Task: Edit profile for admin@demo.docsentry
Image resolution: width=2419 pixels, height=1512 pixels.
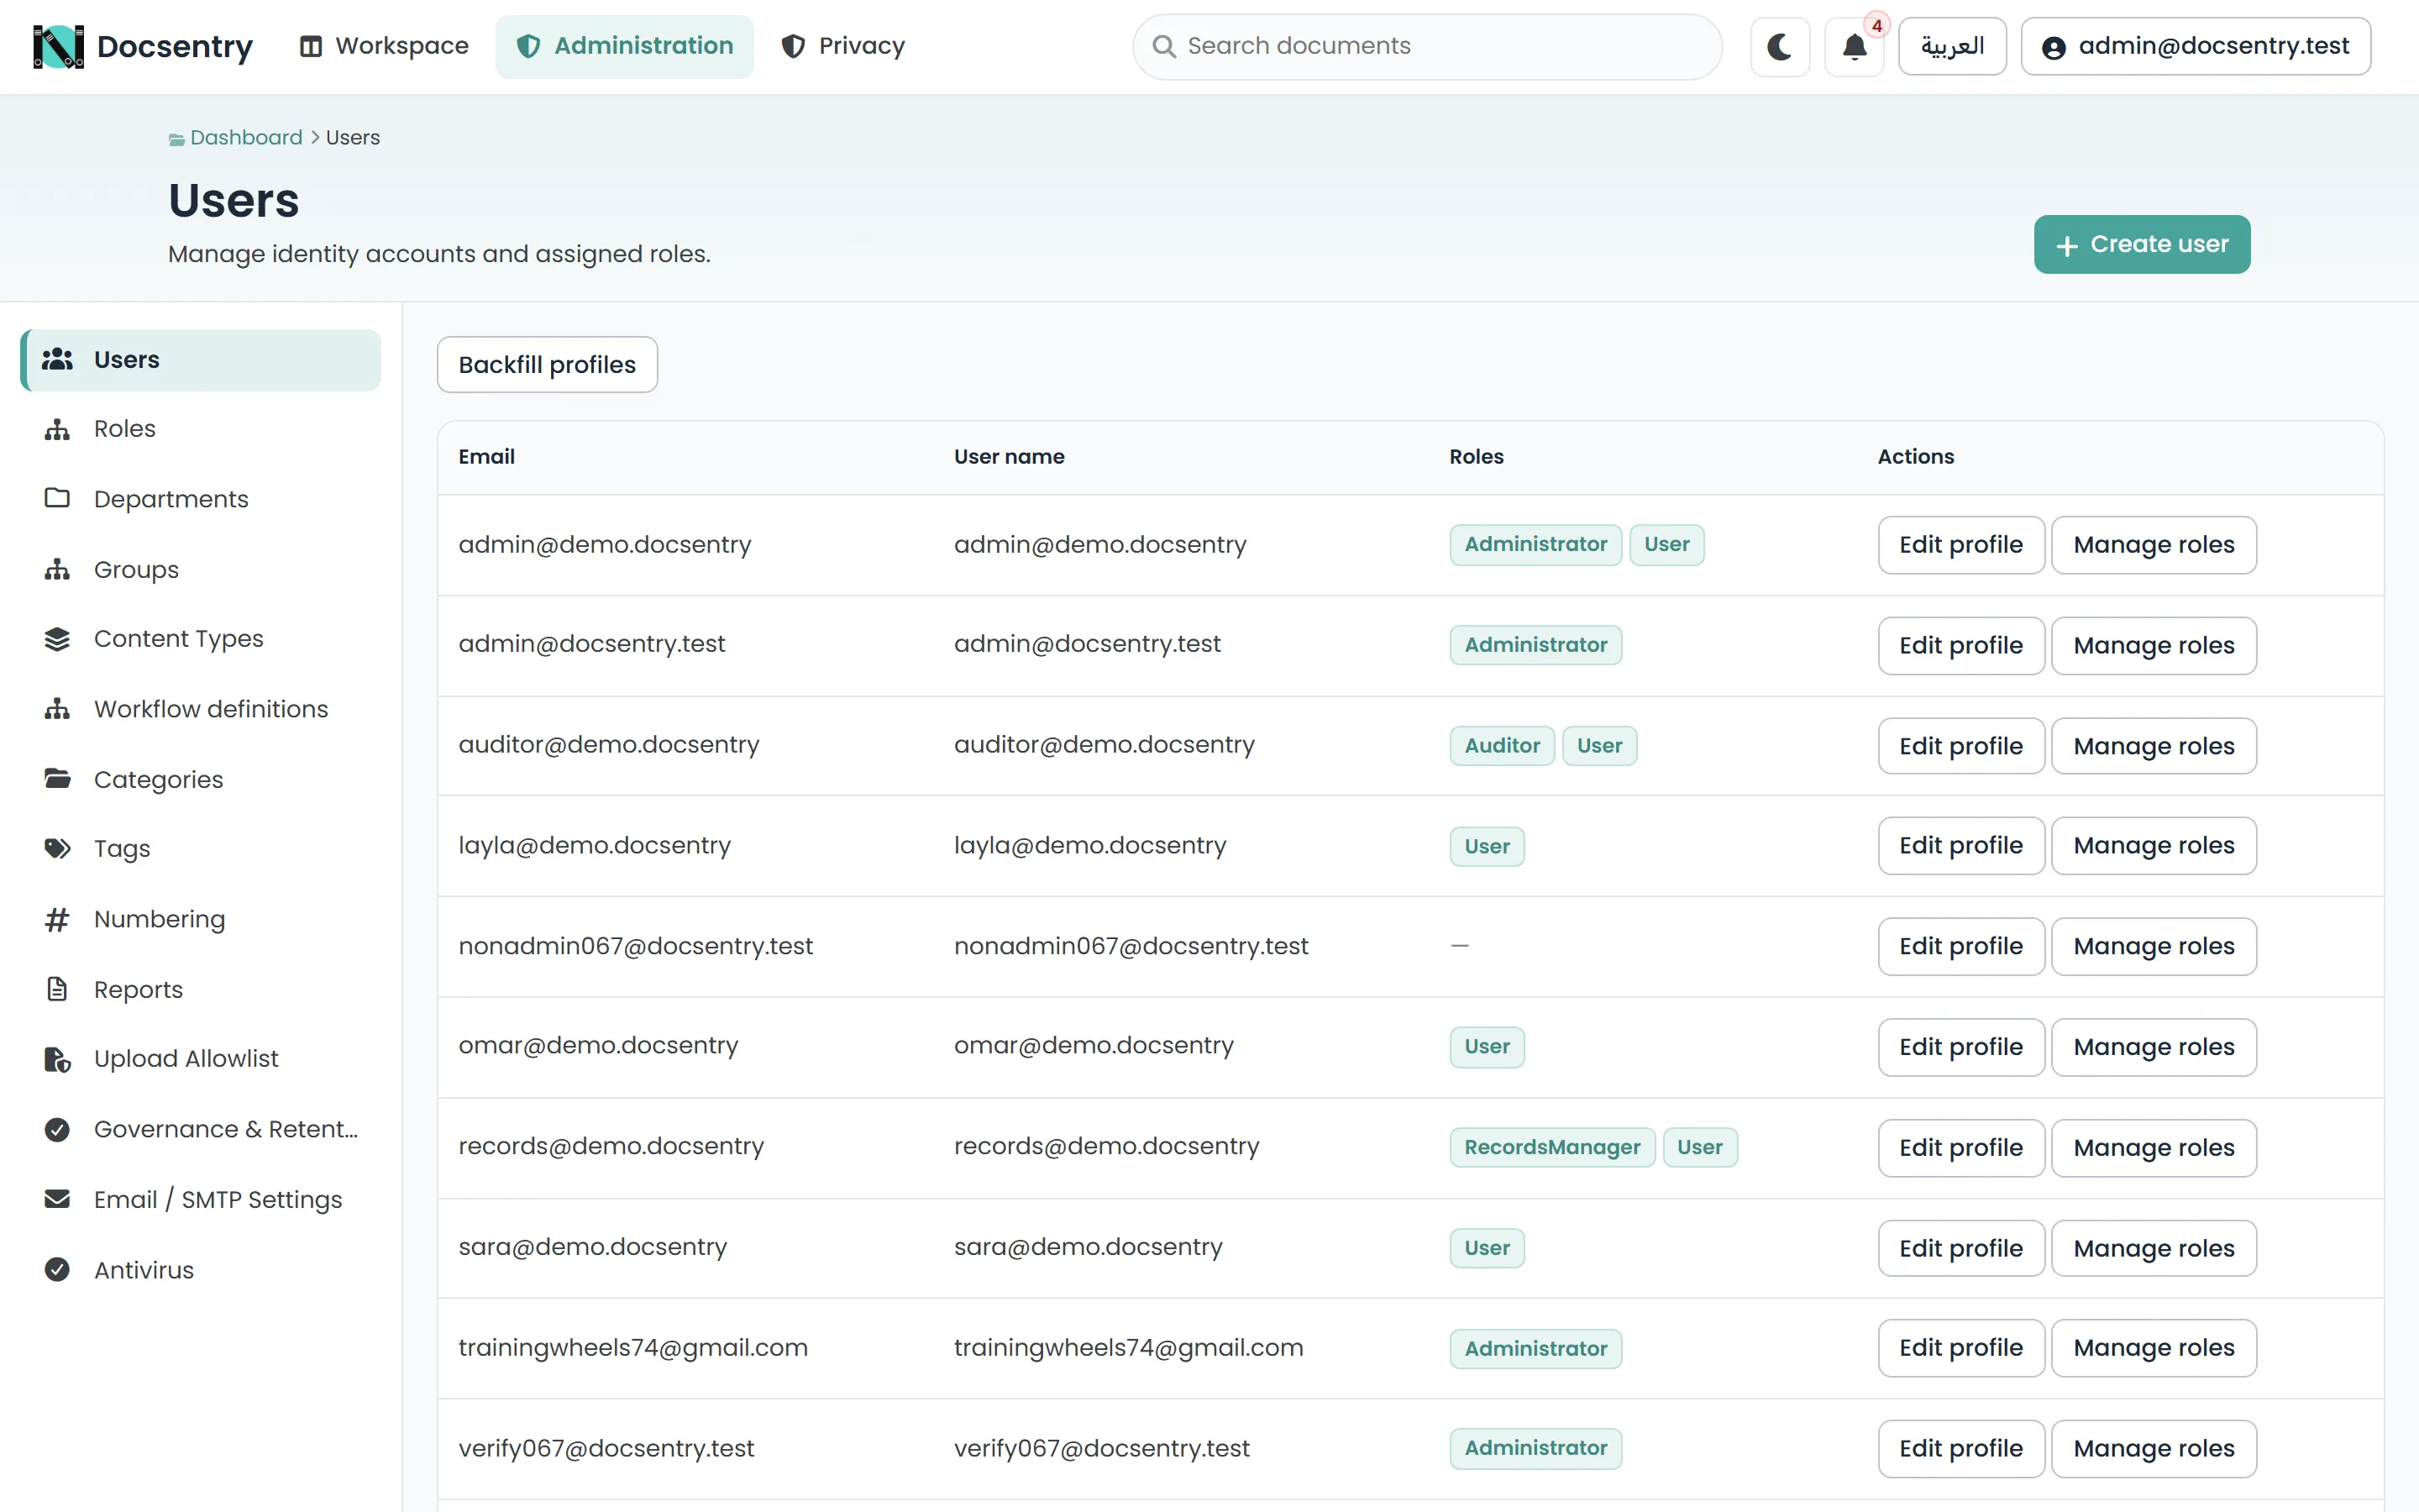Action: tap(1960, 545)
